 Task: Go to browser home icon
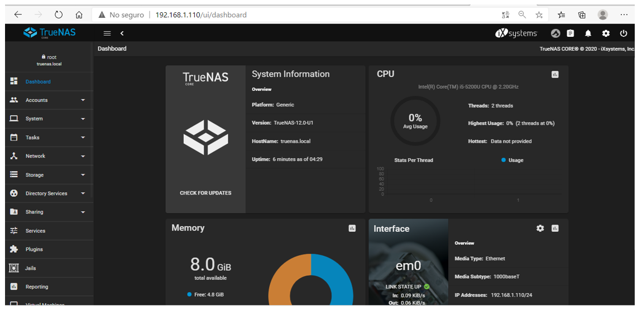pyautogui.click(x=79, y=14)
